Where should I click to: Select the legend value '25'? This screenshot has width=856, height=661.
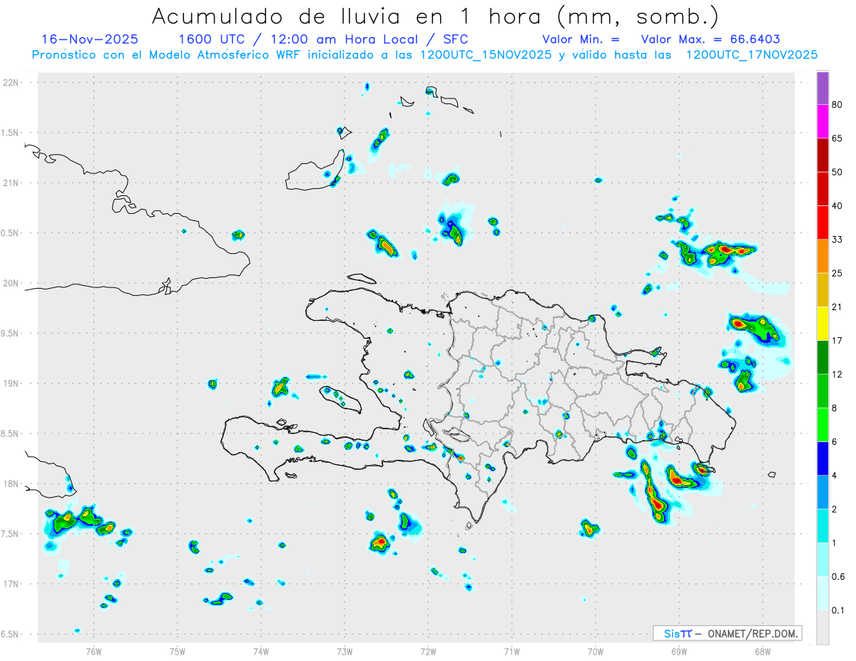tap(837, 273)
